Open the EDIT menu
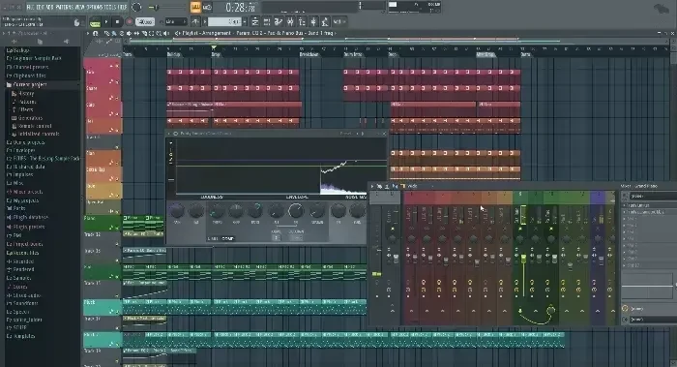Viewport: 677px width, 367px height. tap(41, 8)
